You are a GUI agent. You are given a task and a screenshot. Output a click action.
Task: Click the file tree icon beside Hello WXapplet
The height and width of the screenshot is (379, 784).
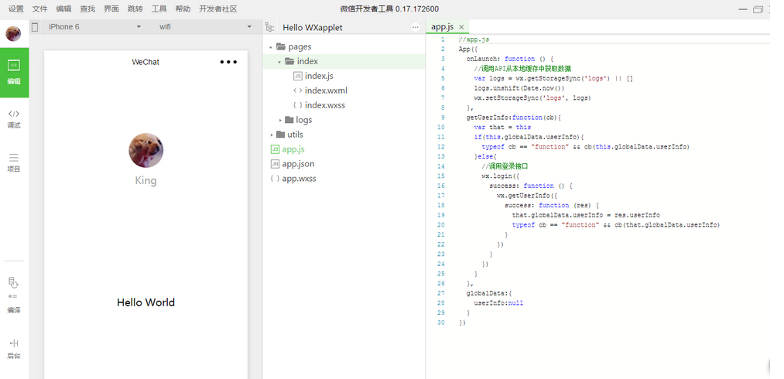(x=270, y=28)
